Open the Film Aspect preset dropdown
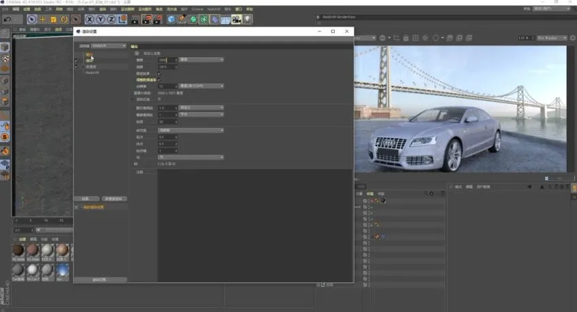 point(201,107)
